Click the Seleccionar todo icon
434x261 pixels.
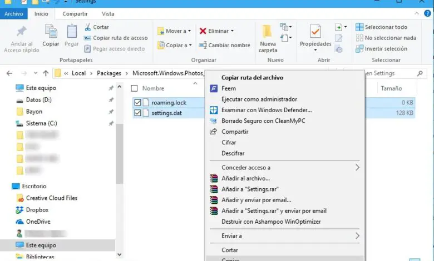pyautogui.click(x=359, y=27)
